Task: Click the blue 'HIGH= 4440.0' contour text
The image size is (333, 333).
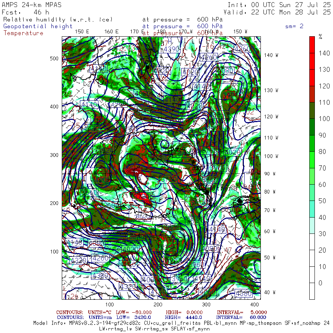Action: (x=183, y=317)
